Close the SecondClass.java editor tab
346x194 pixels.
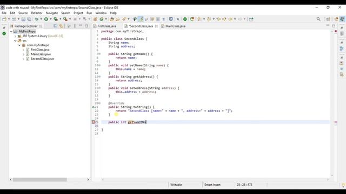pyautogui.click(x=156, y=26)
